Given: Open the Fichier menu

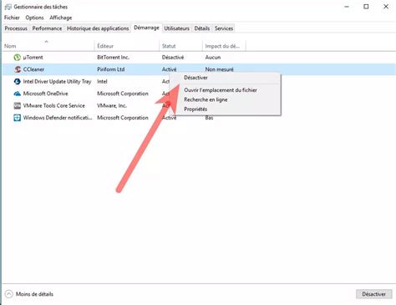Looking at the screenshot, I should pyautogui.click(x=12, y=18).
